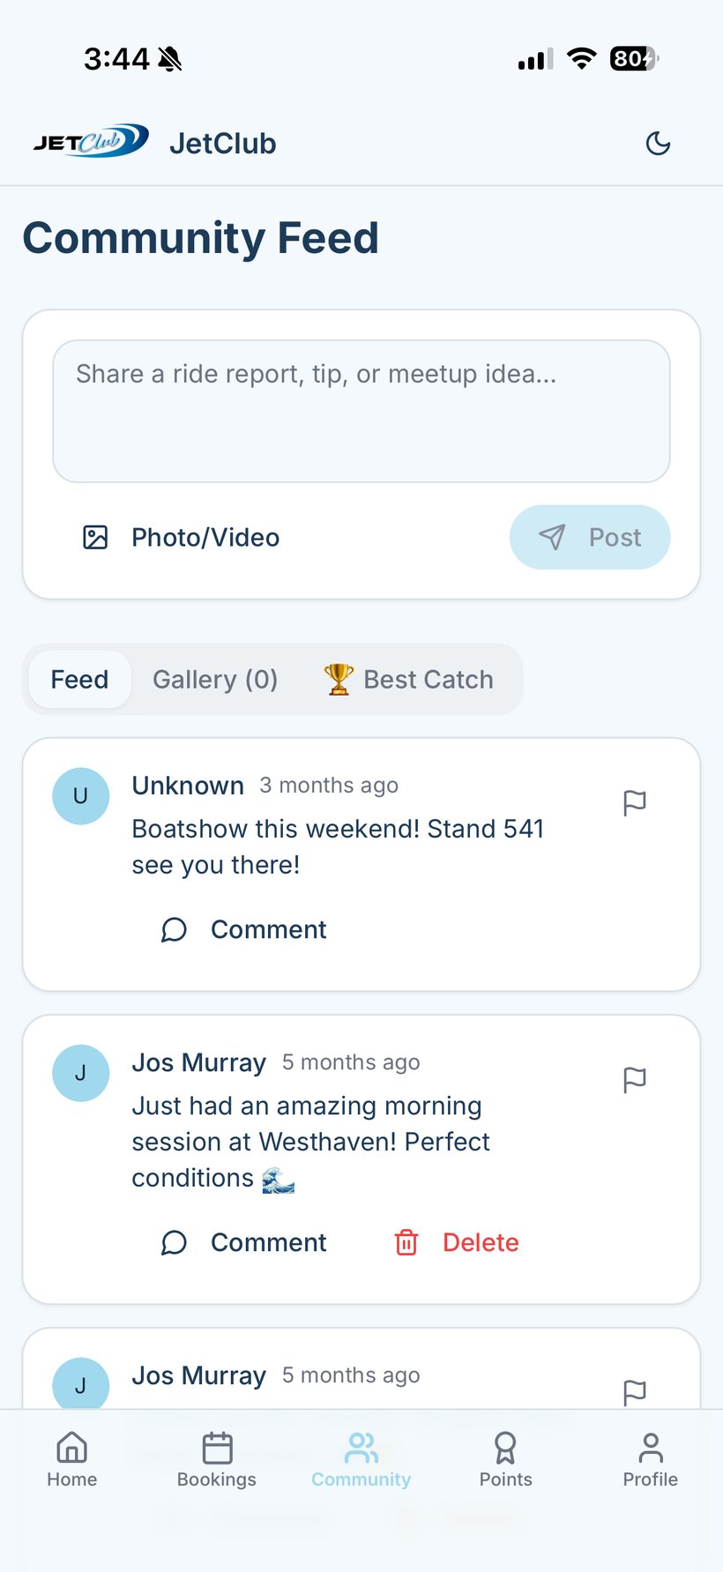Switch to the Gallery (0) tab
723x1572 pixels.
point(215,679)
